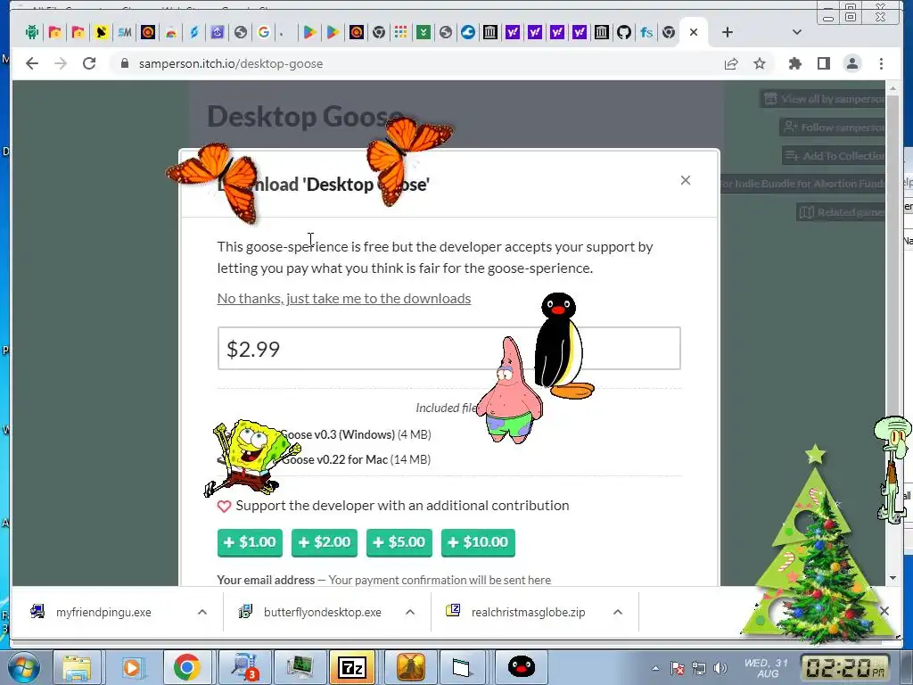Click No thanks, take me to downloads
The width and height of the screenshot is (913, 685).
(x=344, y=298)
